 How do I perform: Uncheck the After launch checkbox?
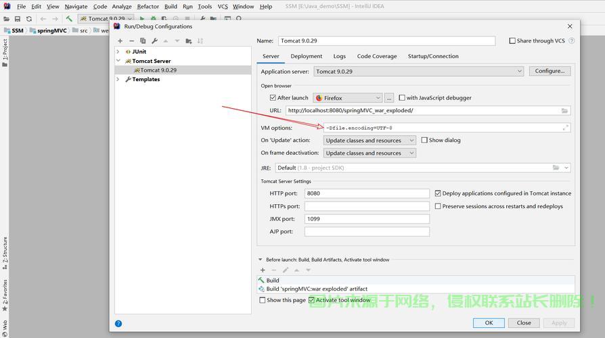pos(273,98)
